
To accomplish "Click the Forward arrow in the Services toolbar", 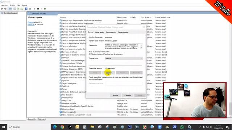I will pyautogui.click(x=5, y=9).
